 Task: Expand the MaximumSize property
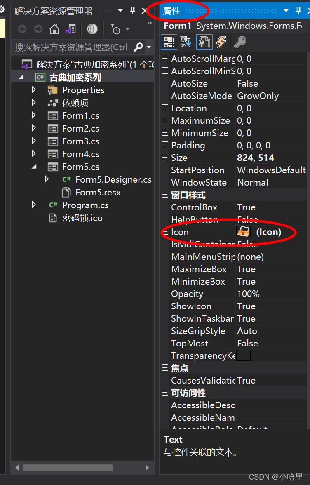pos(165,120)
